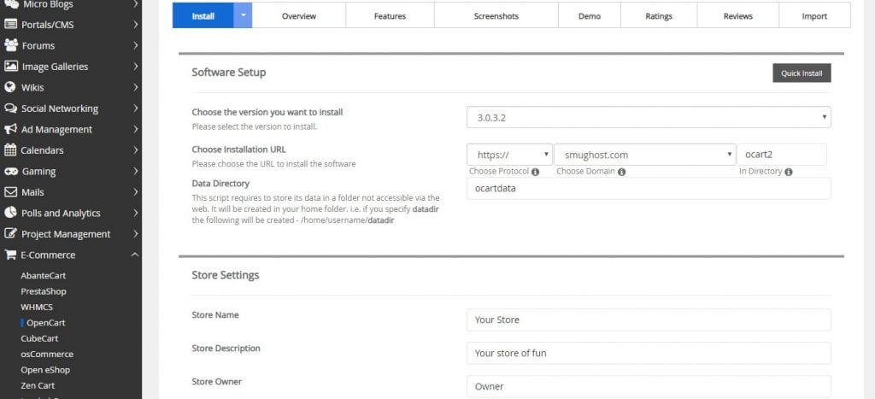Click the Project Management edit icon
This screenshot has height=399, width=875.
[x=10, y=234]
